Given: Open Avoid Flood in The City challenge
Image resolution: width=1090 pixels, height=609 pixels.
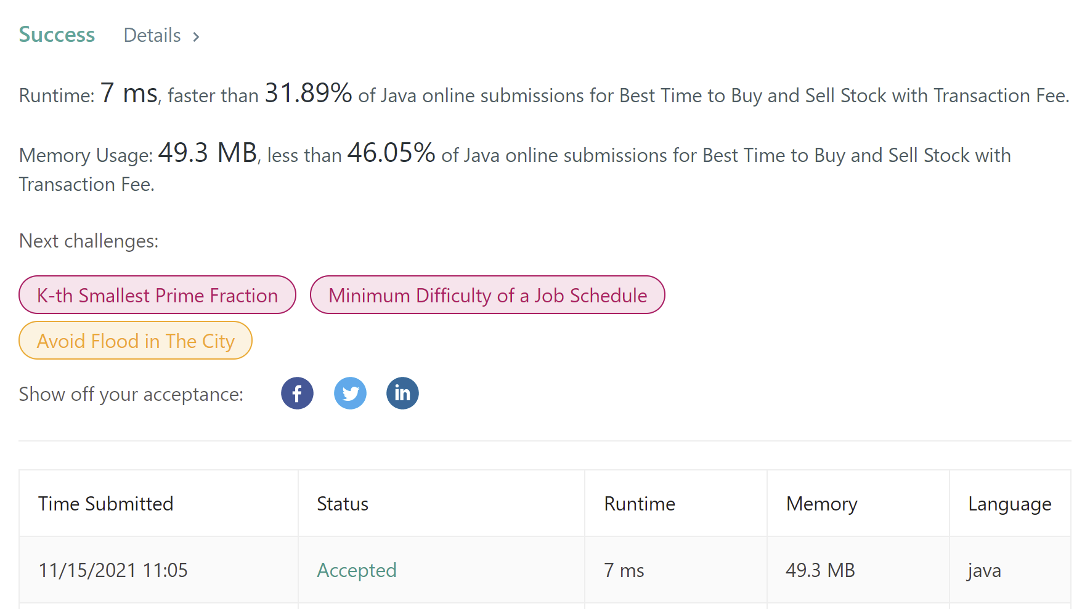Looking at the screenshot, I should pyautogui.click(x=136, y=341).
